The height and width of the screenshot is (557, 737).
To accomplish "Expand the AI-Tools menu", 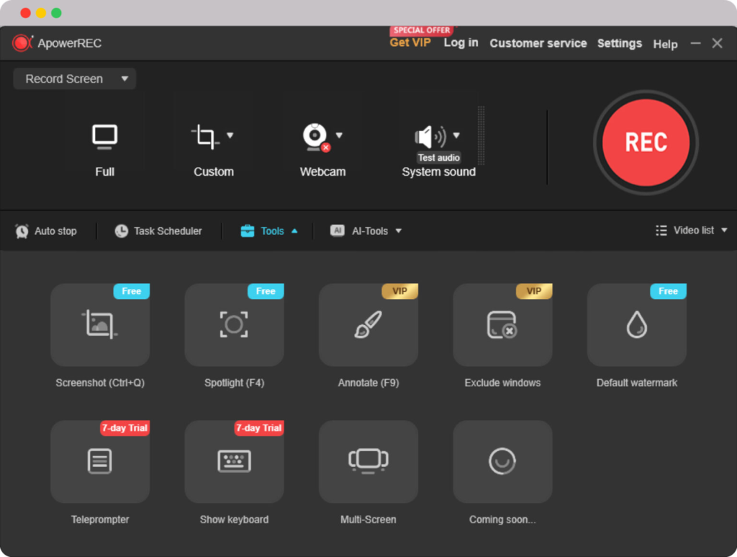I will point(366,231).
